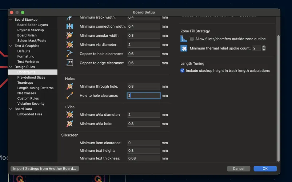The height and width of the screenshot is (182, 292).
Task: Click the minimum connection width icon
Action: (x=70, y=26)
